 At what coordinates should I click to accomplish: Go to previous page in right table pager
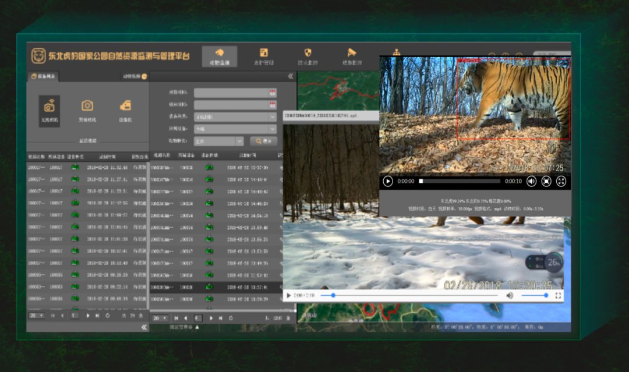tap(186, 318)
